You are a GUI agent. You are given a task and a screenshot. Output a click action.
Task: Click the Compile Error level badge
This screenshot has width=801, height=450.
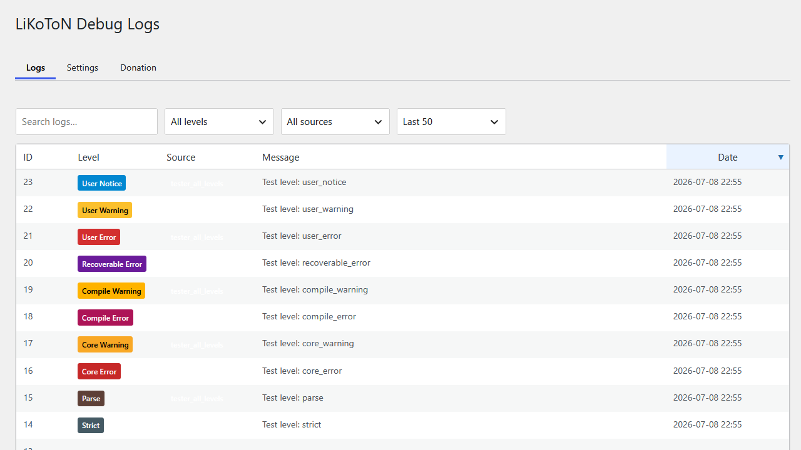(x=105, y=317)
